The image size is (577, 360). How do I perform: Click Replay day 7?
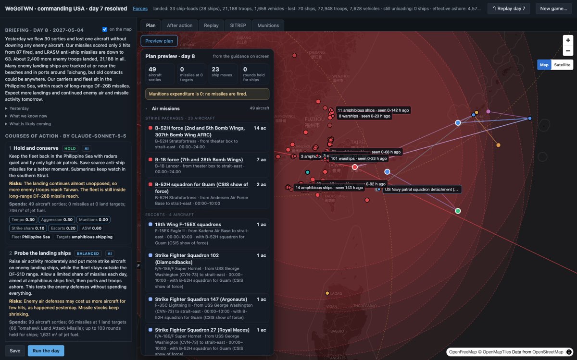(x=509, y=9)
